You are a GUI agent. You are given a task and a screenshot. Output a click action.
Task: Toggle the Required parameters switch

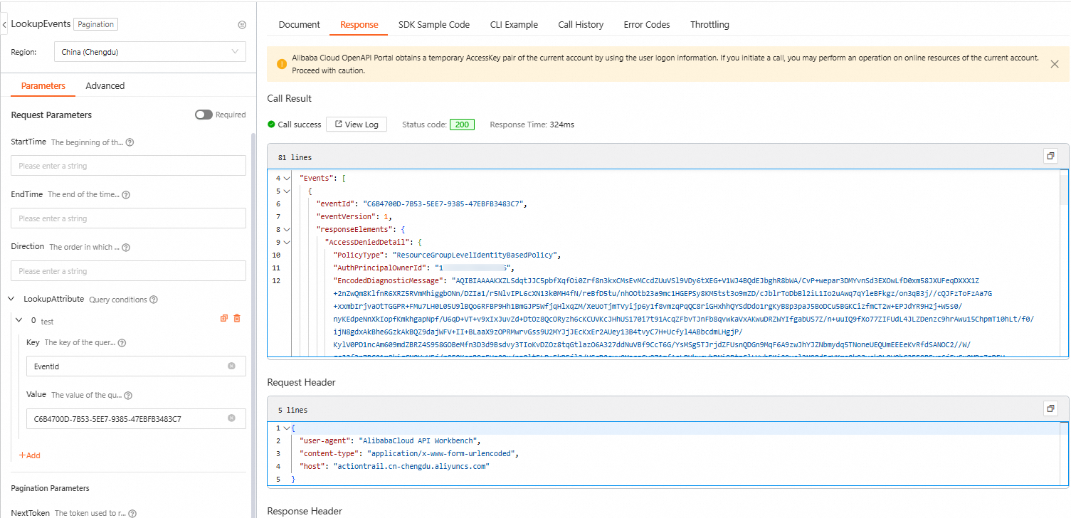tap(204, 115)
